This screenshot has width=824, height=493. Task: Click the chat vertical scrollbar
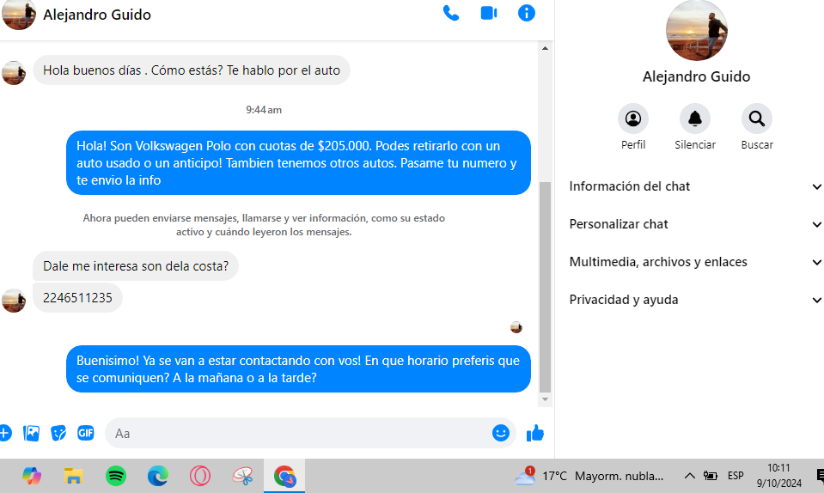tap(545, 283)
